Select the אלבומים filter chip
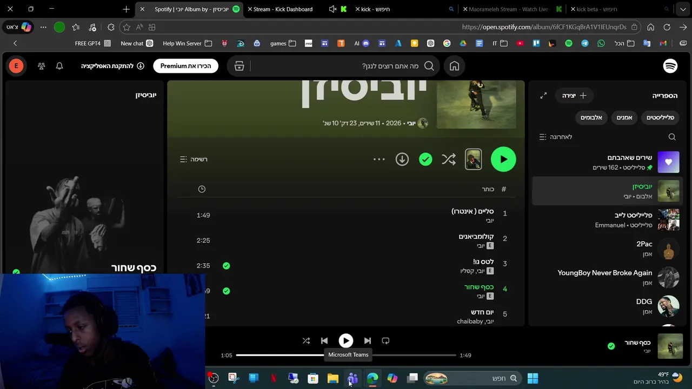 (591, 117)
